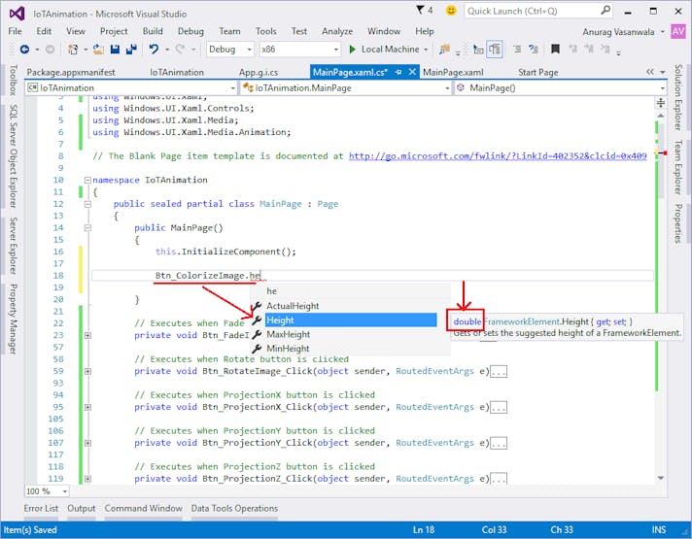Open the Properties side panel
Screen dimensions: 692x539
678,223
